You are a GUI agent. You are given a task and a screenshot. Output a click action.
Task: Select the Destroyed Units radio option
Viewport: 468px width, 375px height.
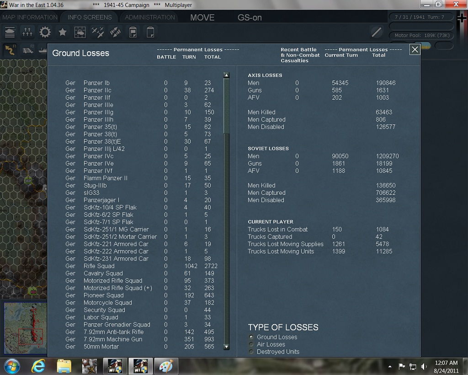tap(251, 352)
